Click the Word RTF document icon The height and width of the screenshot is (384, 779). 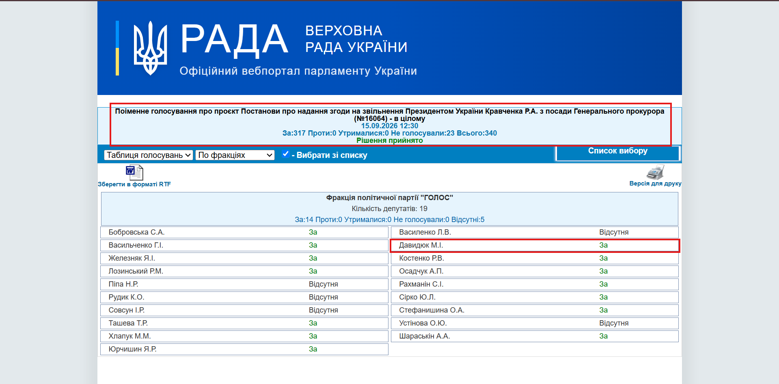[x=134, y=173]
